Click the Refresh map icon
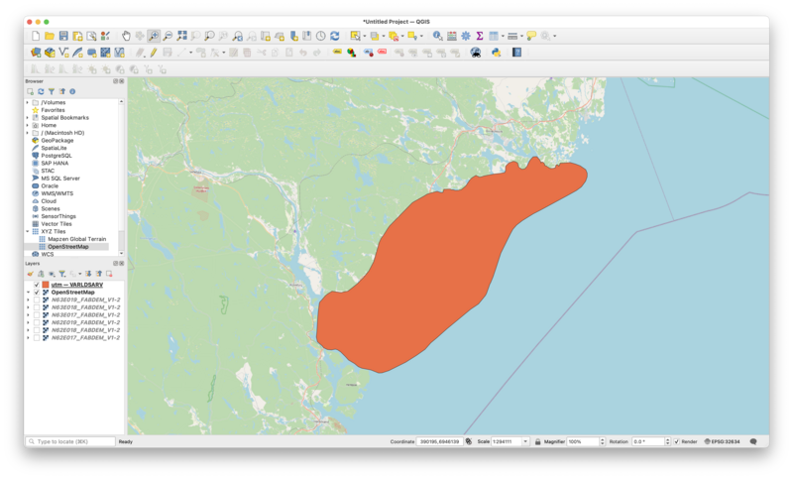The width and height of the screenshot is (793, 479). pyautogui.click(x=334, y=36)
